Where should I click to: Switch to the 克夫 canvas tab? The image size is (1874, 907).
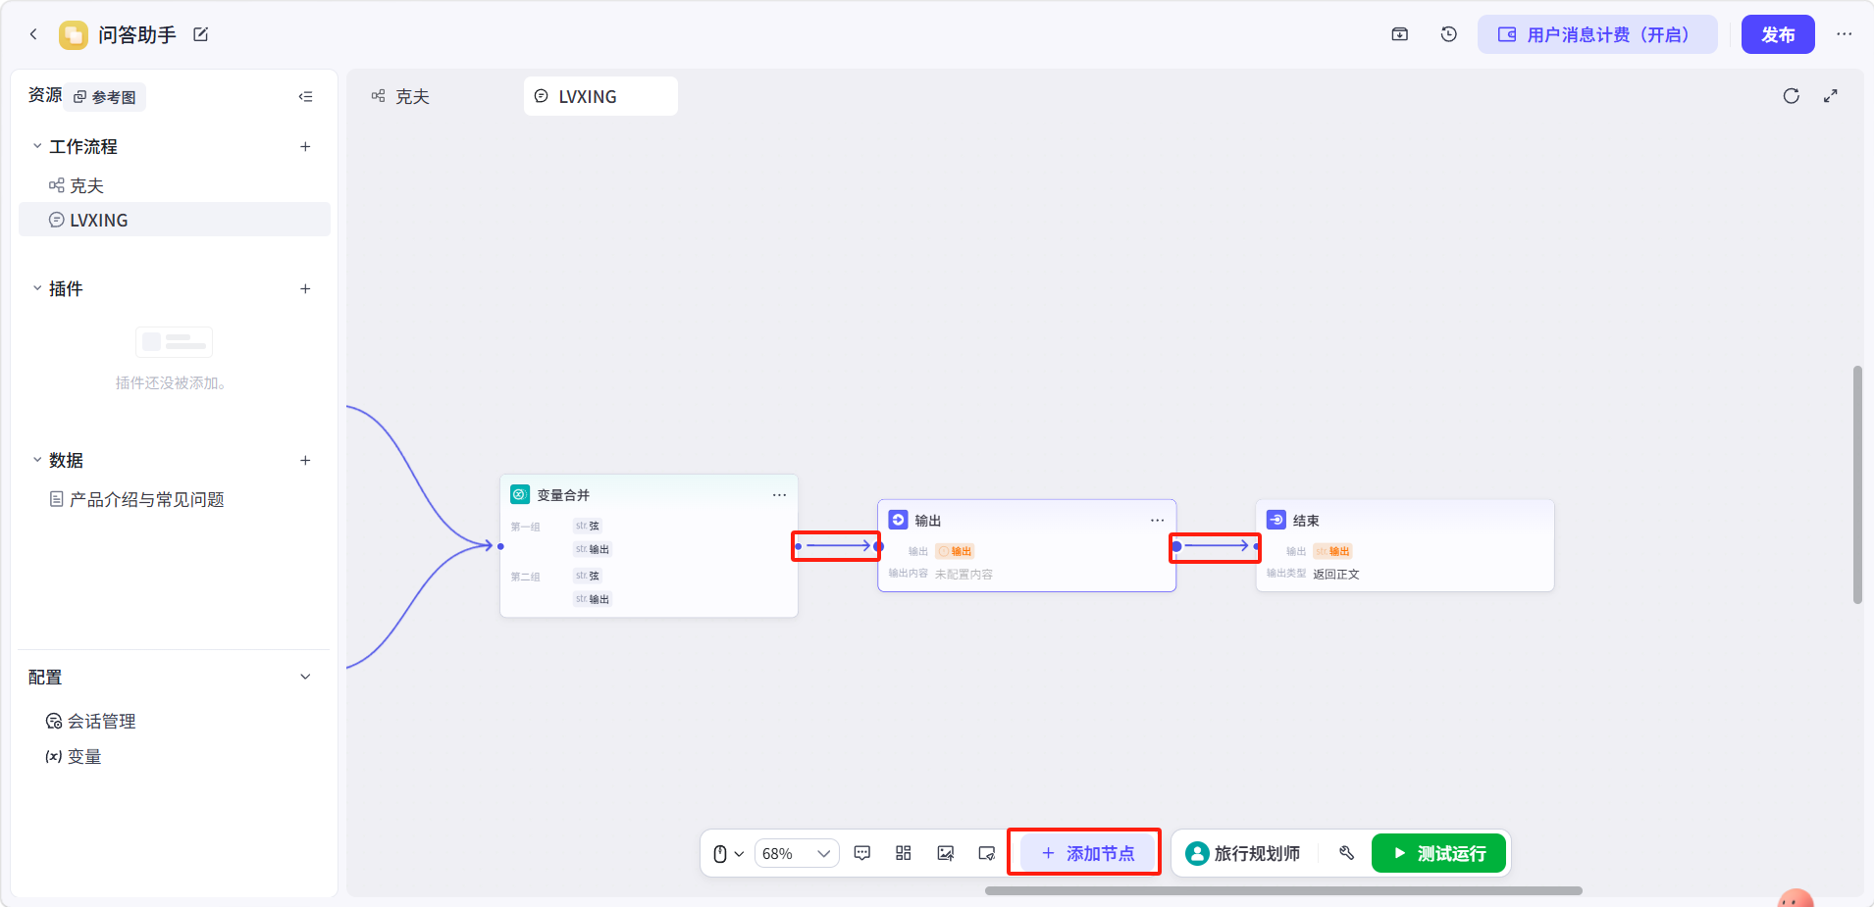400,96
